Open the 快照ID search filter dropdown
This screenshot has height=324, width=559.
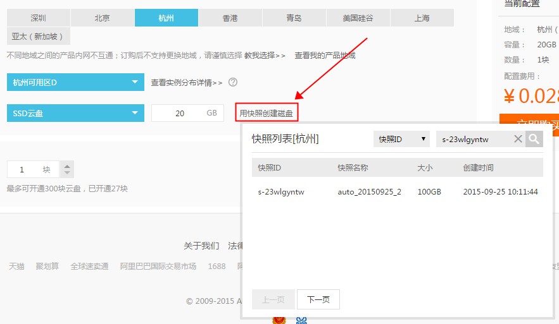[401, 139]
